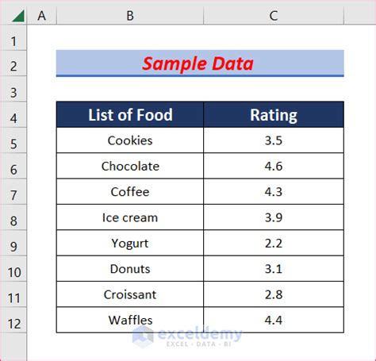Image resolution: width=376 pixels, height=361 pixels.
Task: Select the Waffles rating 4.4 cell
Action: pos(274,320)
